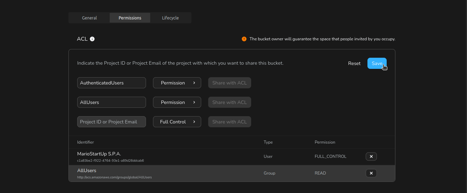Click Share with ACL next to Full Control
This screenshot has height=193, width=467.
tap(229, 122)
